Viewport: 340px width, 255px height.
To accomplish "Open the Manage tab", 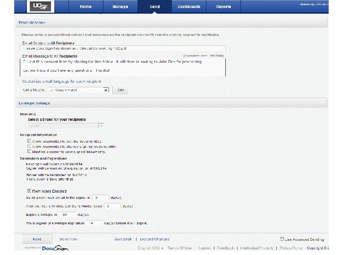I will (120, 7).
